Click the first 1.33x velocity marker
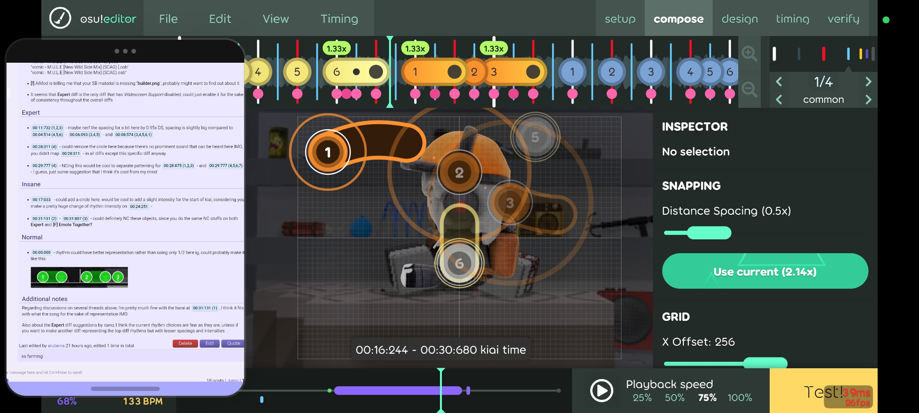 336,49
